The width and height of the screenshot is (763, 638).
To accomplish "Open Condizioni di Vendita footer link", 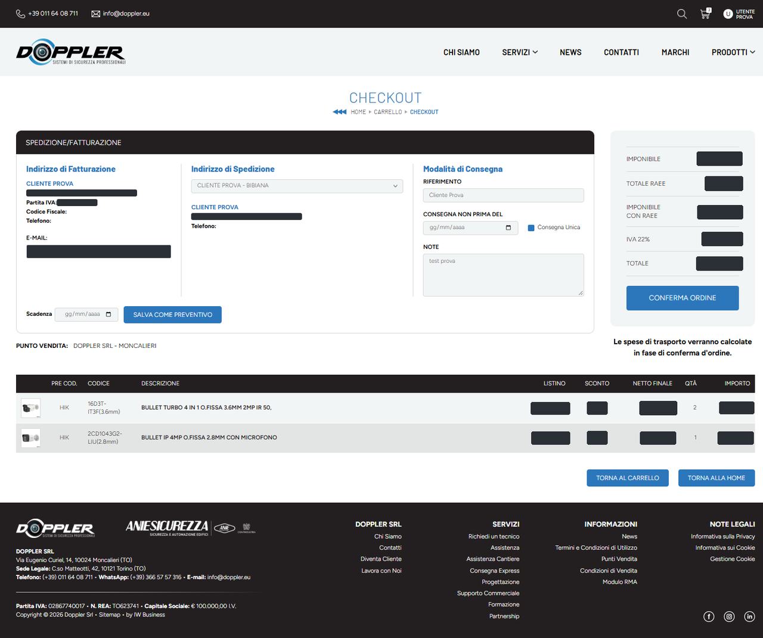I will tap(609, 571).
